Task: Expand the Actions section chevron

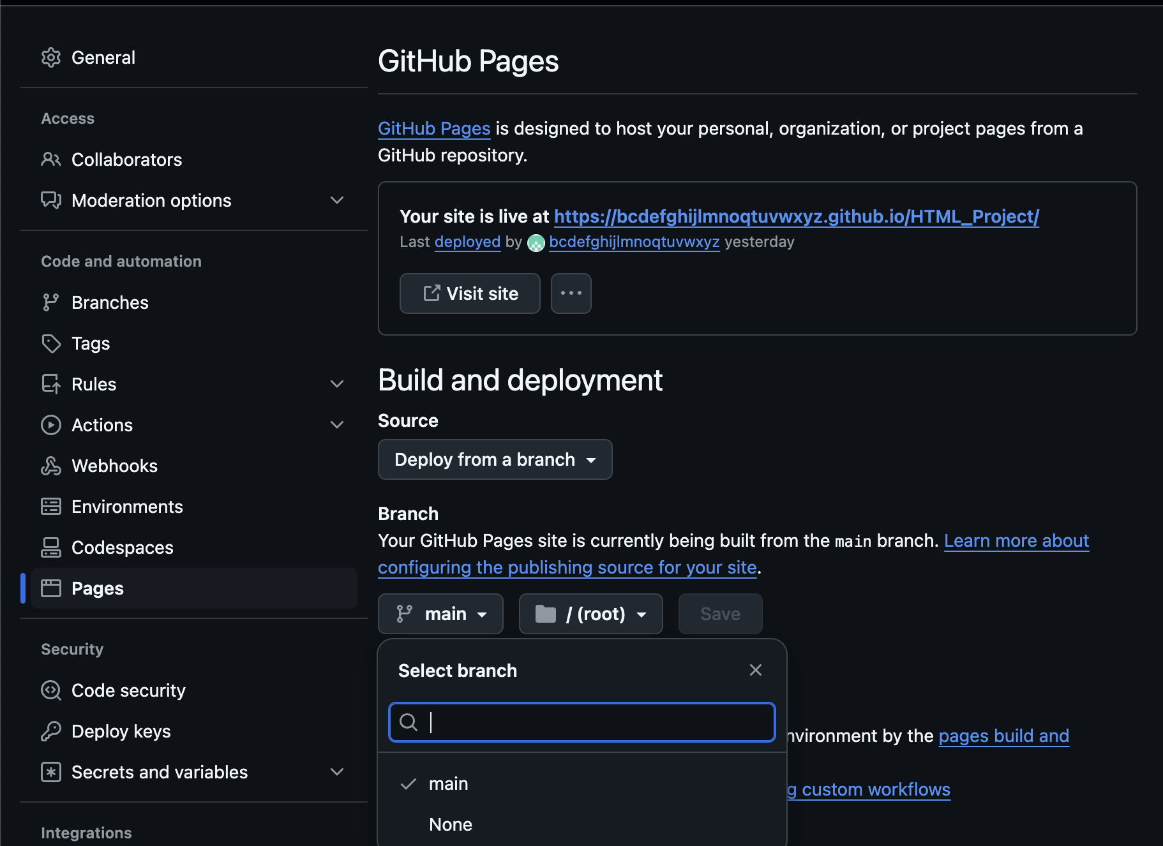Action: pos(337,425)
